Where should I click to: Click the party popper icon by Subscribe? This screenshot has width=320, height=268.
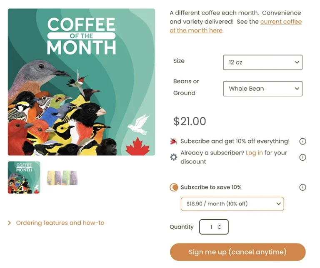174,141
